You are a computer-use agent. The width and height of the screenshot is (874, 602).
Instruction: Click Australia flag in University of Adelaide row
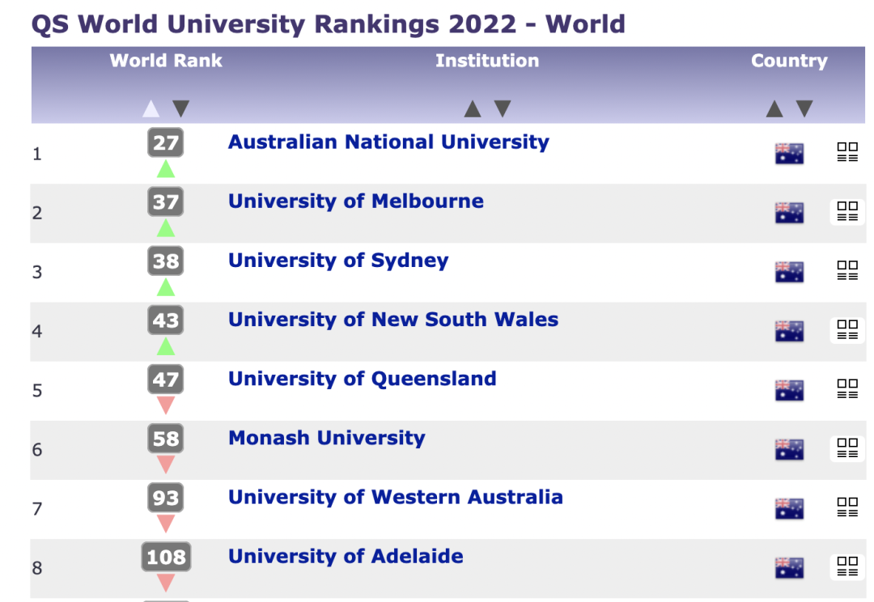coord(789,568)
